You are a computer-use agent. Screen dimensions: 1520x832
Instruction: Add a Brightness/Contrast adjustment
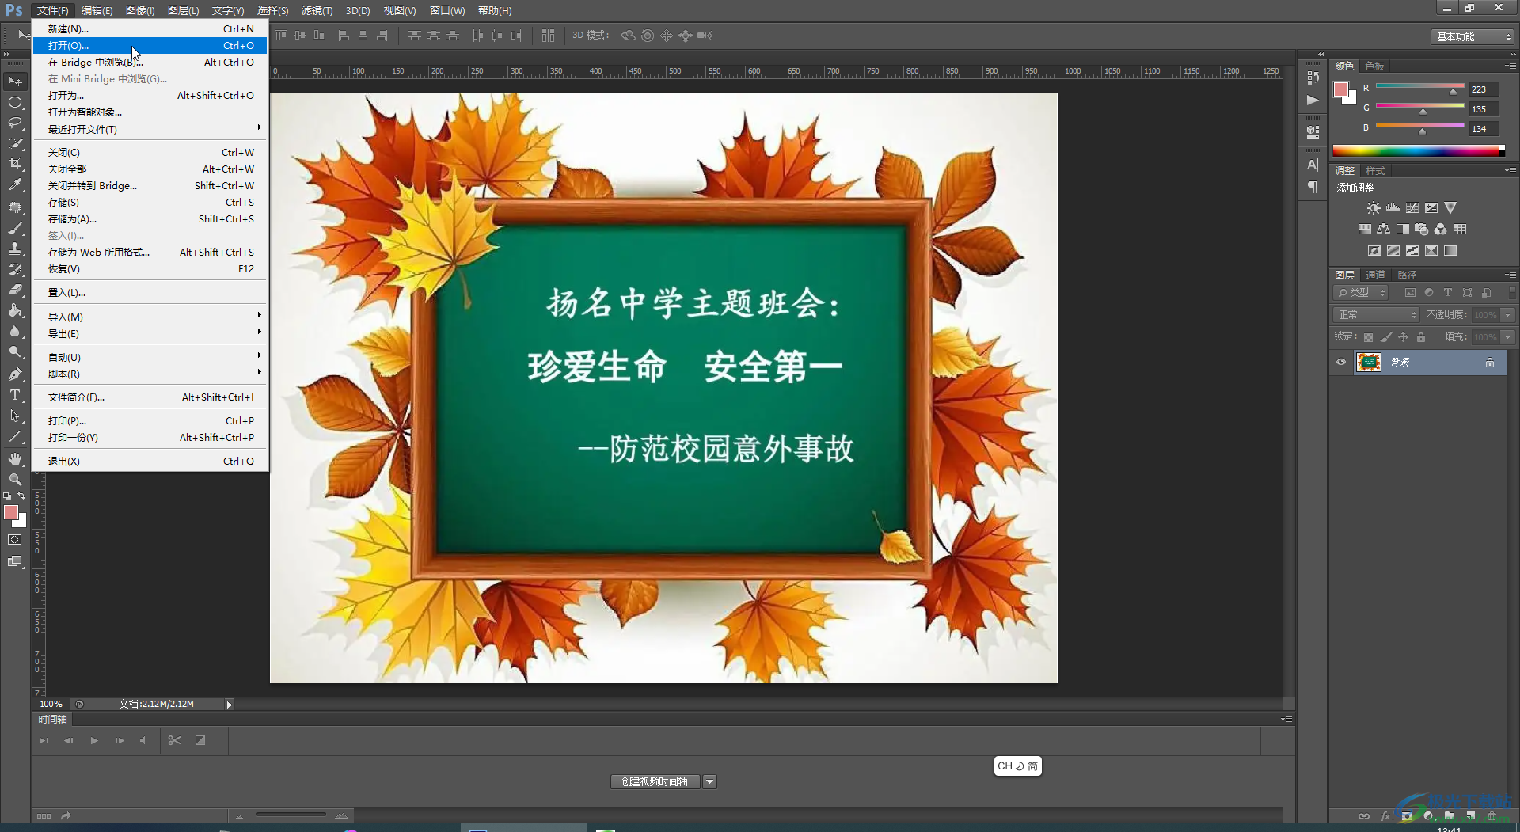click(1374, 207)
